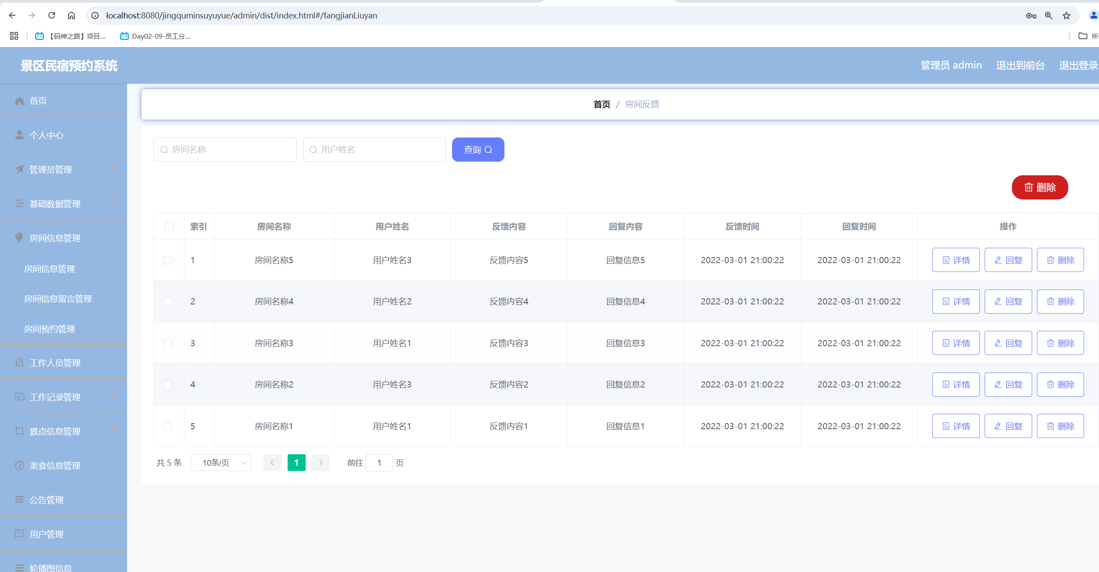Tick the checkbox for row 房间名称2
Screen dimensions: 1099x572
point(168,385)
